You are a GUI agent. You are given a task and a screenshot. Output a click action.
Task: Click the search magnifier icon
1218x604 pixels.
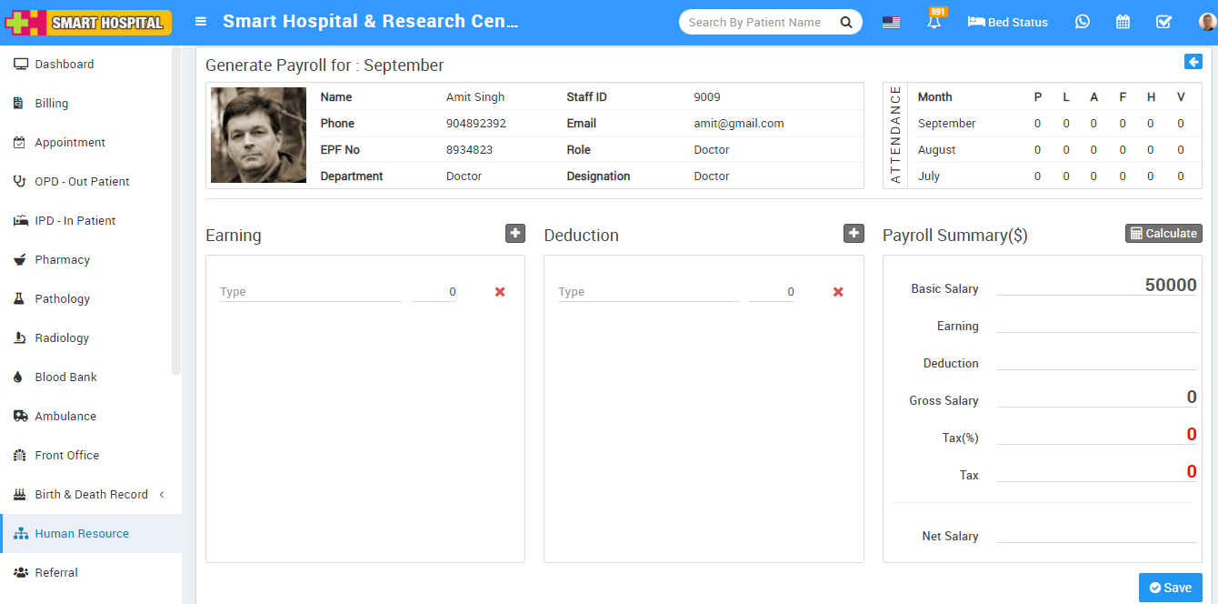tap(846, 23)
